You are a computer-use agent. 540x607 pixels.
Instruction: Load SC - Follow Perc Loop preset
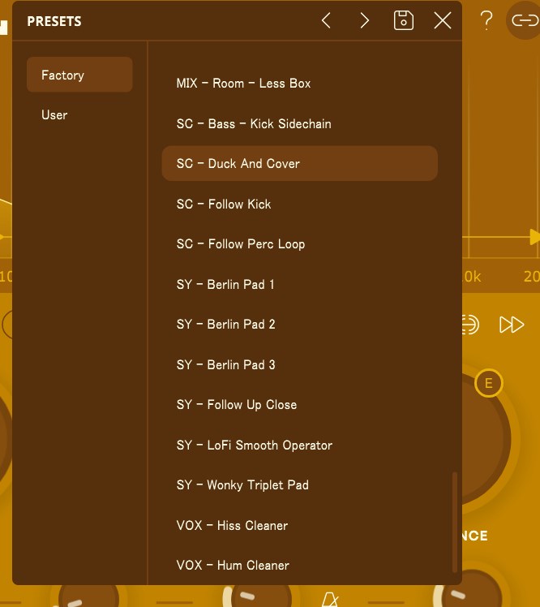[241, 244]
